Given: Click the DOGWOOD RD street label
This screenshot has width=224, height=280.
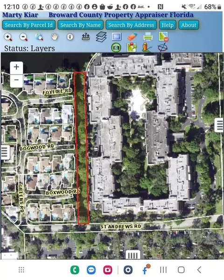Looking at the screenshot, I should (x=36, y=148).
